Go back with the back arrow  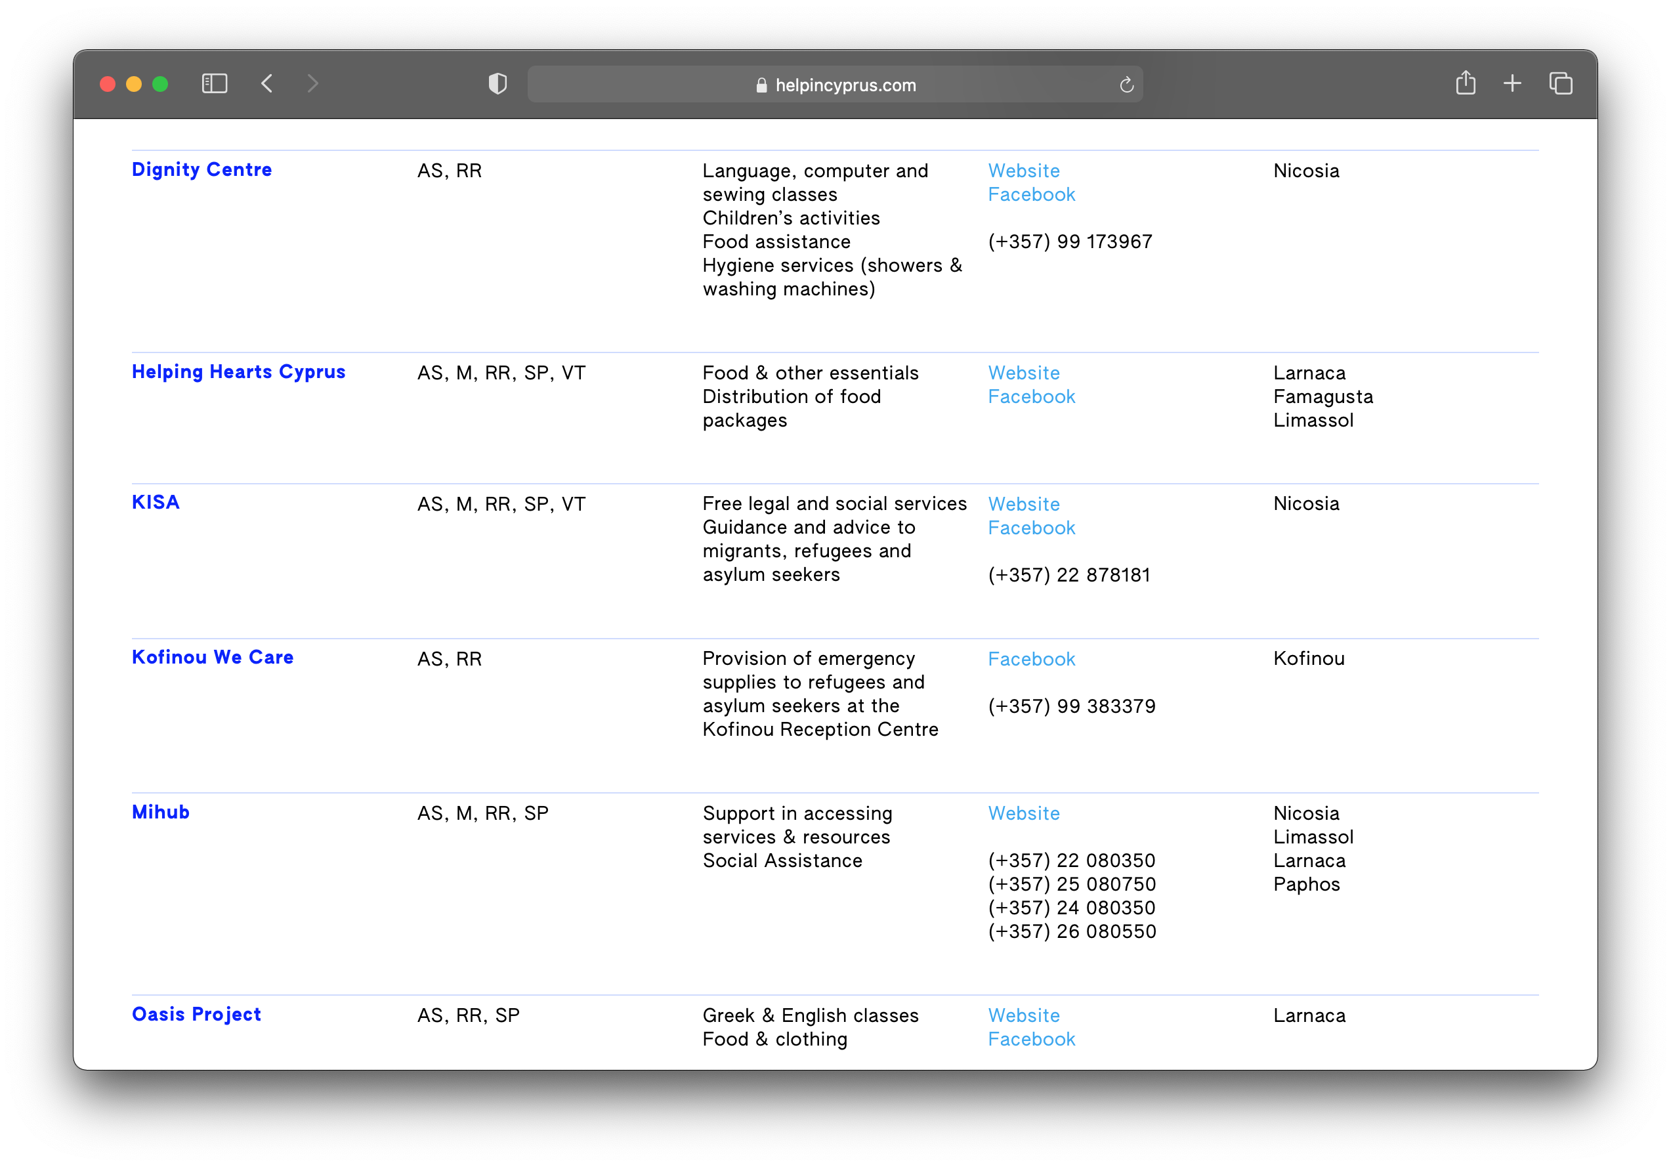(267, 84)
